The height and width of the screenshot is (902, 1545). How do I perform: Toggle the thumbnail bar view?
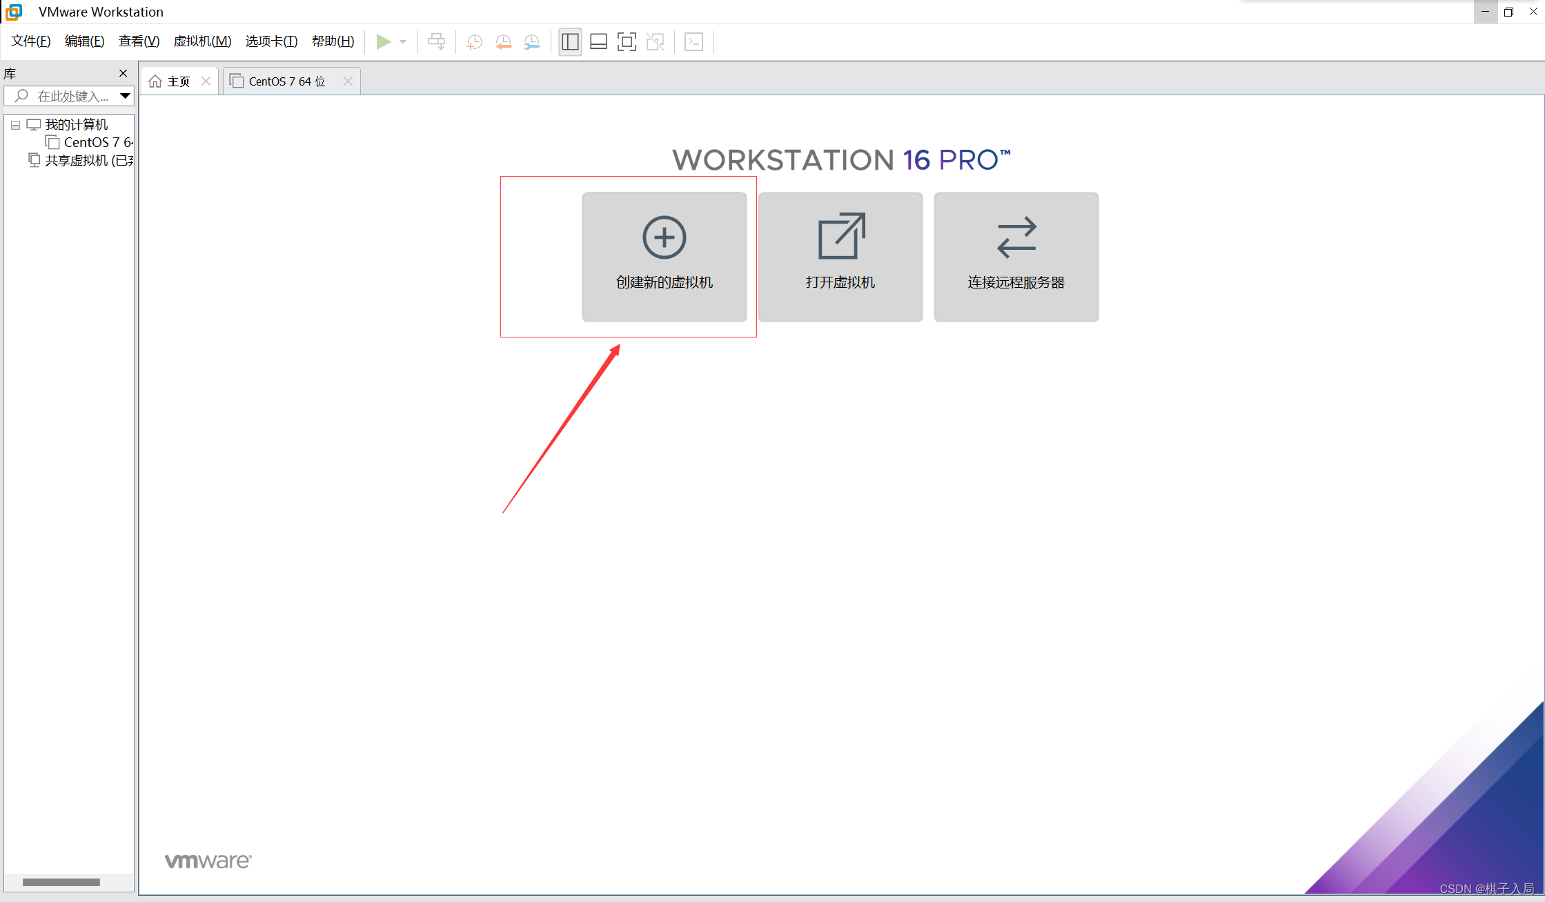[x=598, y=41]
